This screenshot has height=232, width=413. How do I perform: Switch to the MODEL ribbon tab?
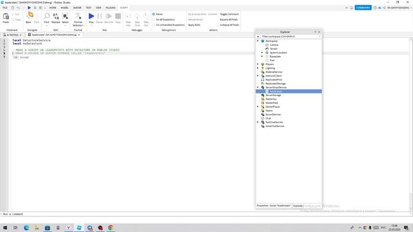[65, 8]
